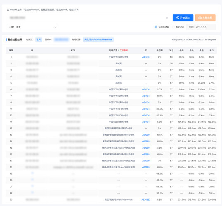
Task: Click the 上海 detection point tag
Action: pos(38,40)
